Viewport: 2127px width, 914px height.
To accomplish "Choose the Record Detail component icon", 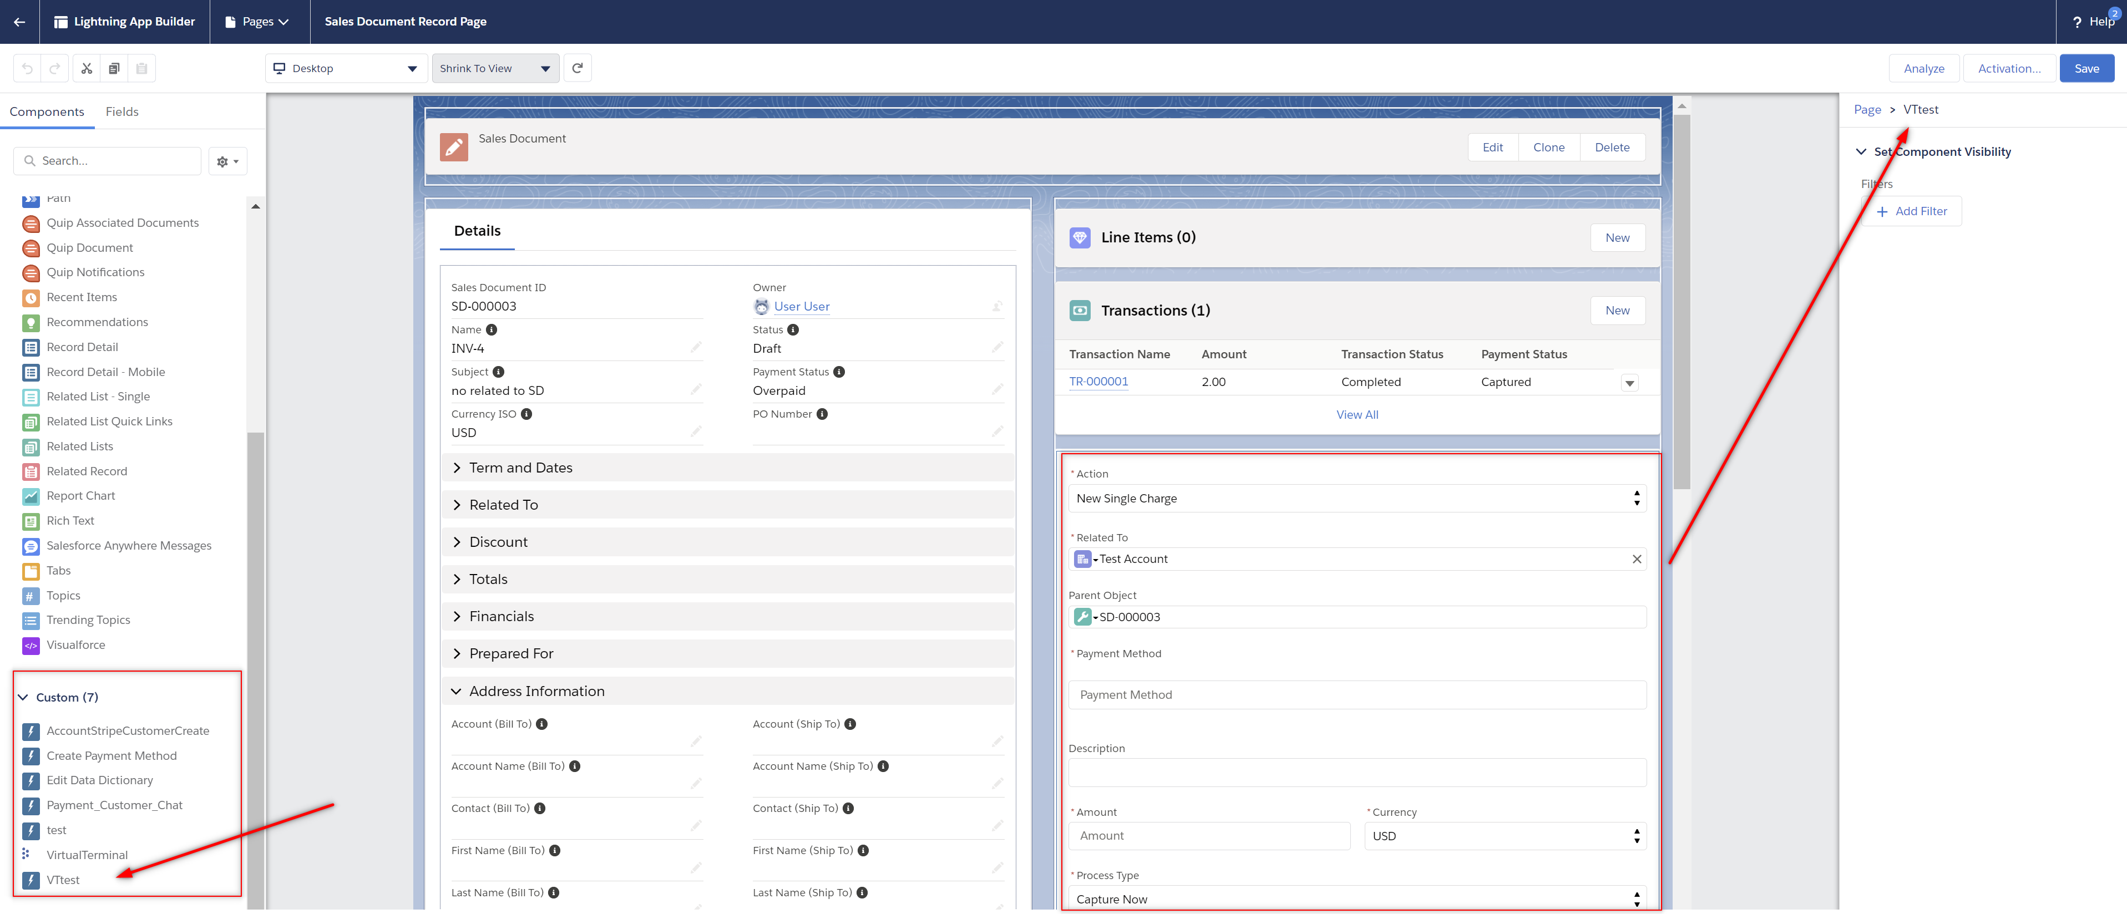I will (x=31, y=348).
